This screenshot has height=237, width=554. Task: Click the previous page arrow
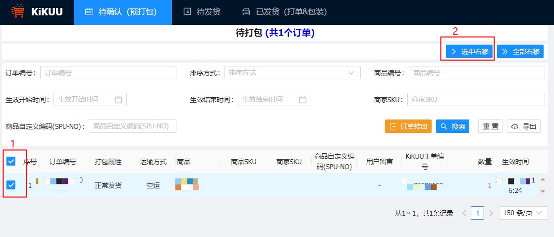464,213
